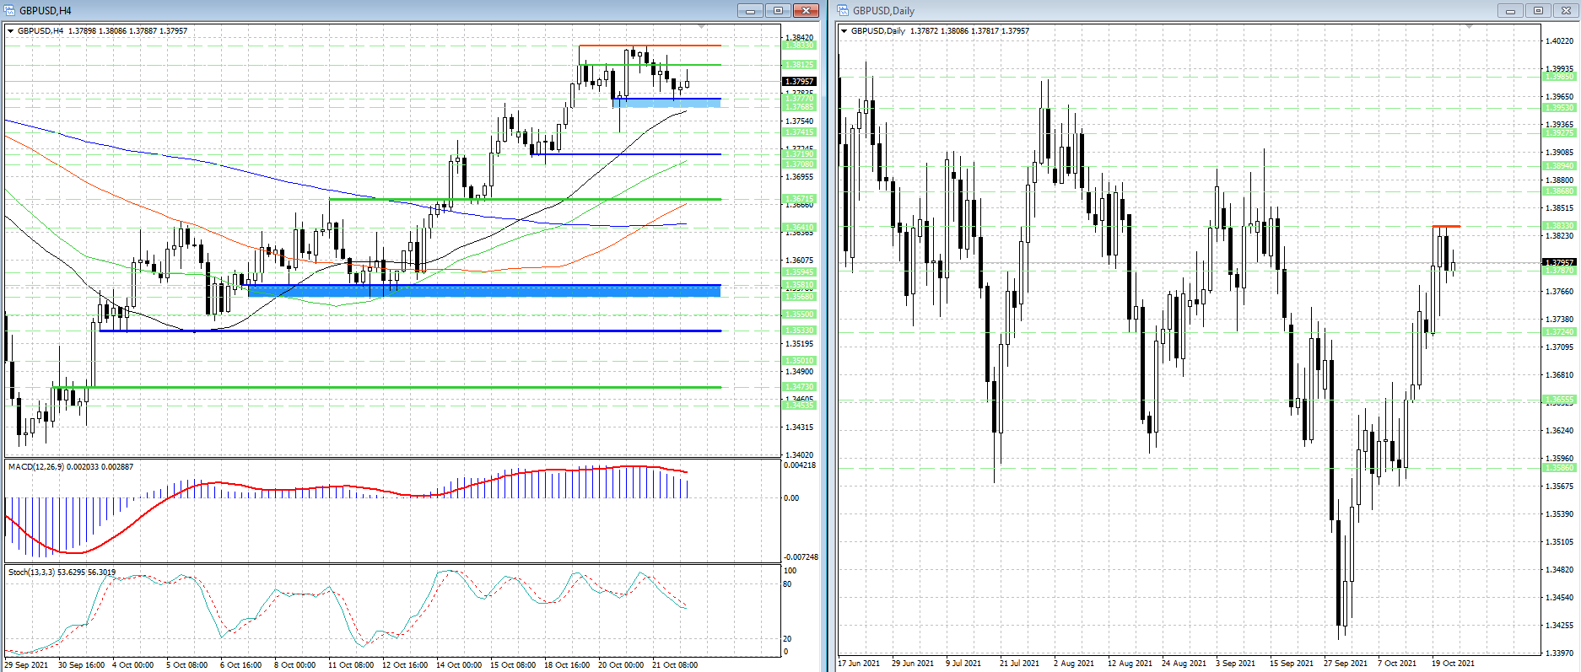Click the GBPUSD,Daily window chart icon
Viewport: 1581px width, 672px height.
point(843,10)
